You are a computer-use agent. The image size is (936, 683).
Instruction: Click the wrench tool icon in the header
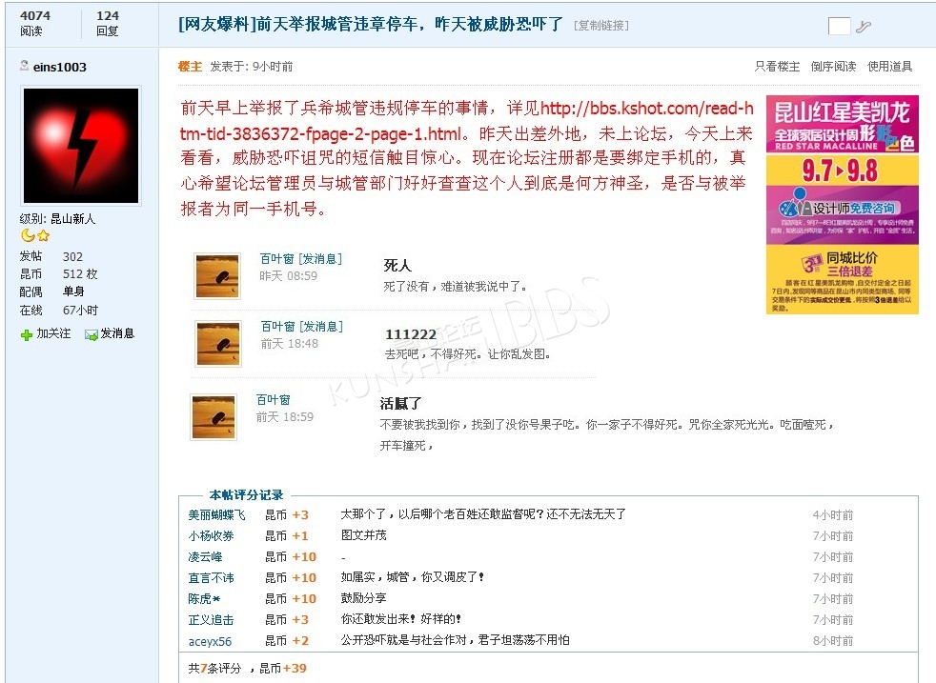(863, 27)
